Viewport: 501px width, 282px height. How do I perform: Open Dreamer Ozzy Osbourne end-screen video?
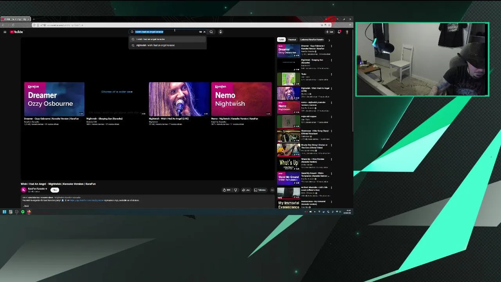point(54,99)
